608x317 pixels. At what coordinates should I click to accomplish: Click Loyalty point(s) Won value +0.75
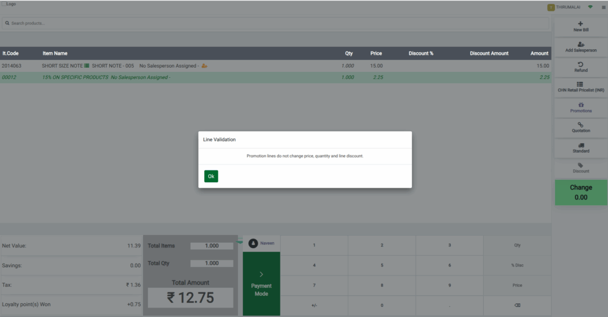[x=134, y=305]
